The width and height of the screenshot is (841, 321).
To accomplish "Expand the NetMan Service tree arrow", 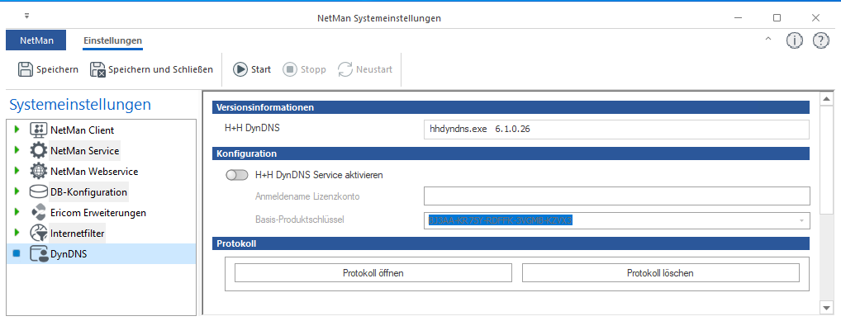I will pos(17,150).
